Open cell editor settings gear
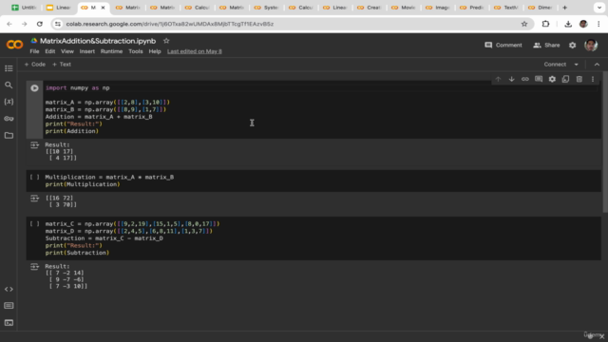The image size is (608, 342). (552, 79)
